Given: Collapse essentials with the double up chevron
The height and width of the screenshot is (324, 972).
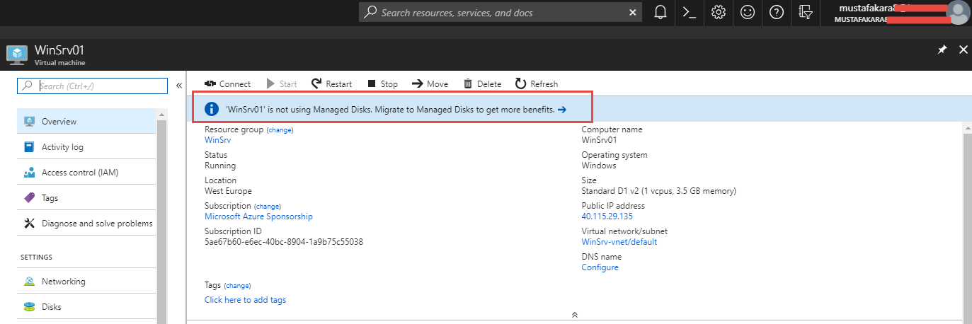Looking at the screenshot, I should click(x=575, y=314).
